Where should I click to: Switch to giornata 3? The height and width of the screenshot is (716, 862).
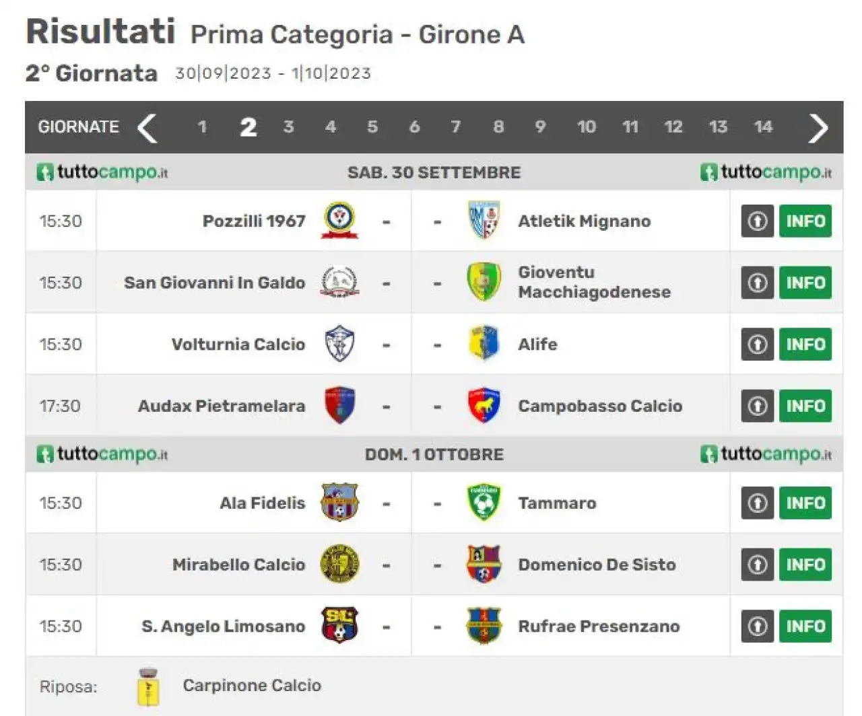coord(288,127)
